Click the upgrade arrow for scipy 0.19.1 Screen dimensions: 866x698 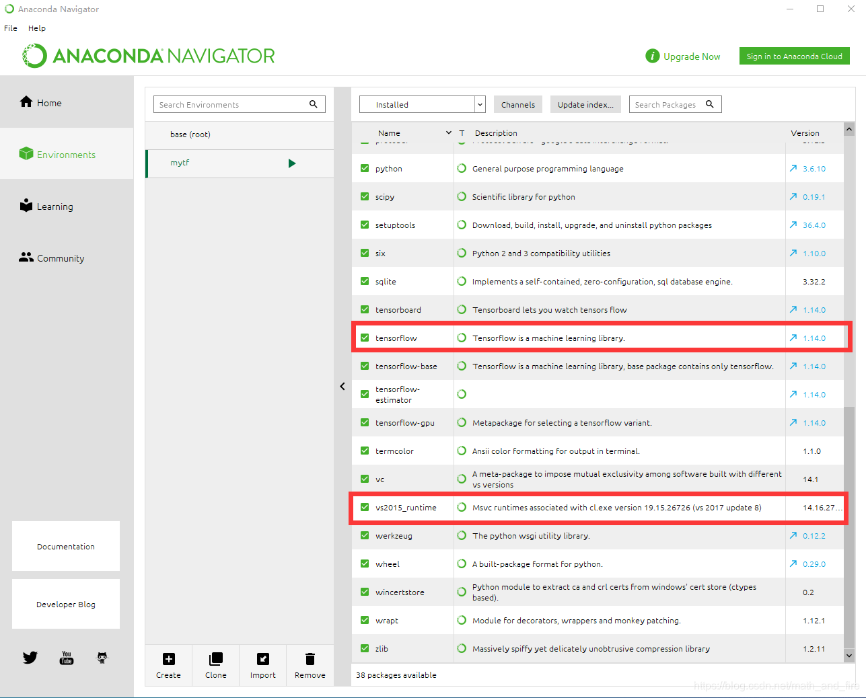[793, 197]
